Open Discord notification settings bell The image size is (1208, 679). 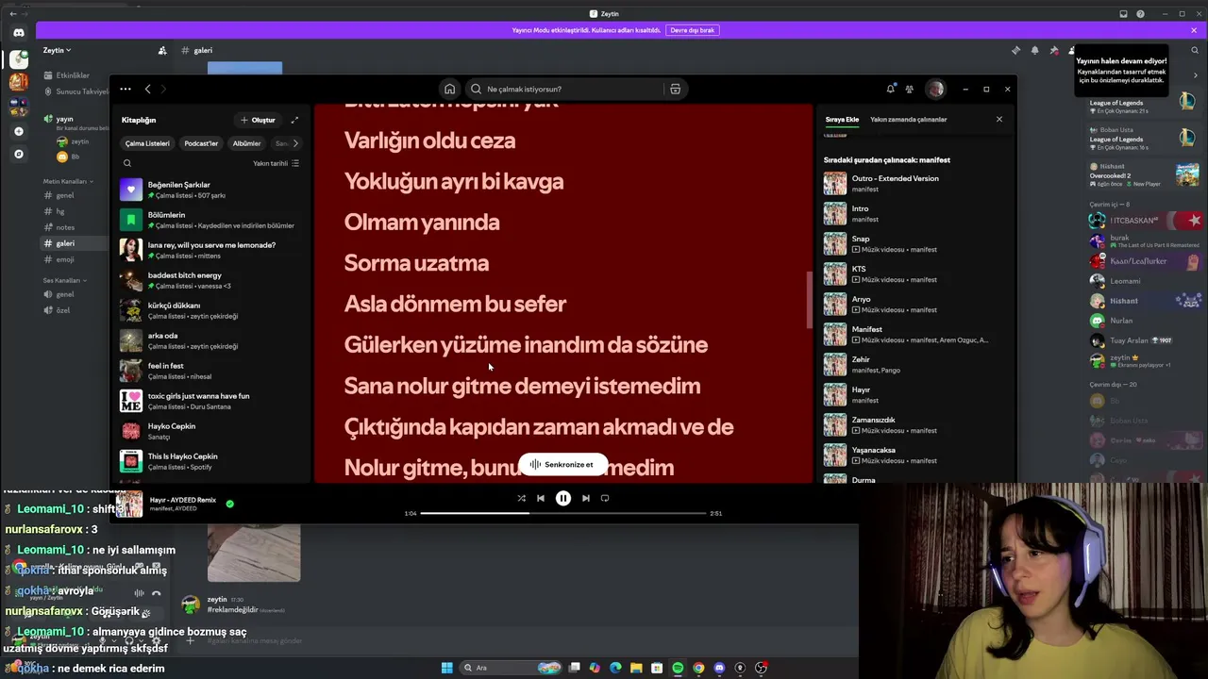point(1034,50)
